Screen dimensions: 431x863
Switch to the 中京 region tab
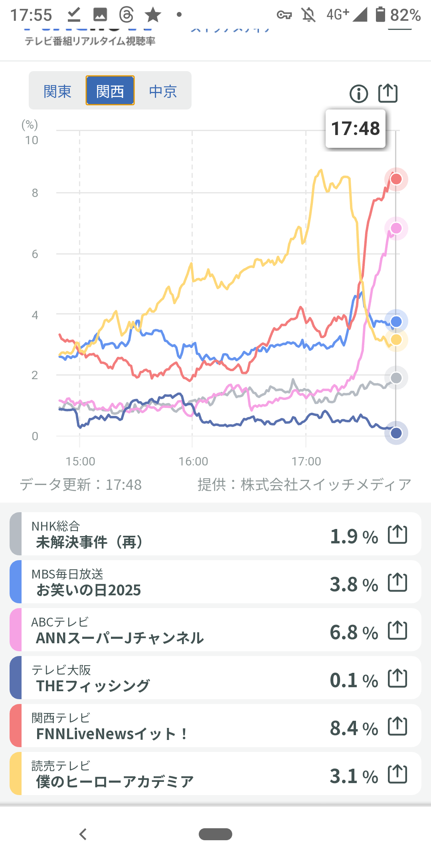[x=163, y=91]
